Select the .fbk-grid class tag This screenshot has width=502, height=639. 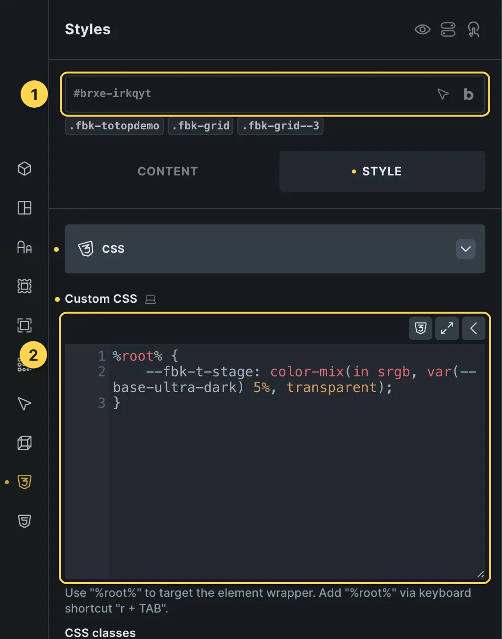201,126
